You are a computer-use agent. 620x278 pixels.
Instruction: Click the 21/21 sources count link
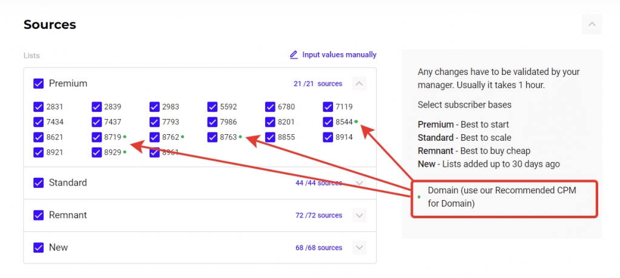(x=318, y=84)
